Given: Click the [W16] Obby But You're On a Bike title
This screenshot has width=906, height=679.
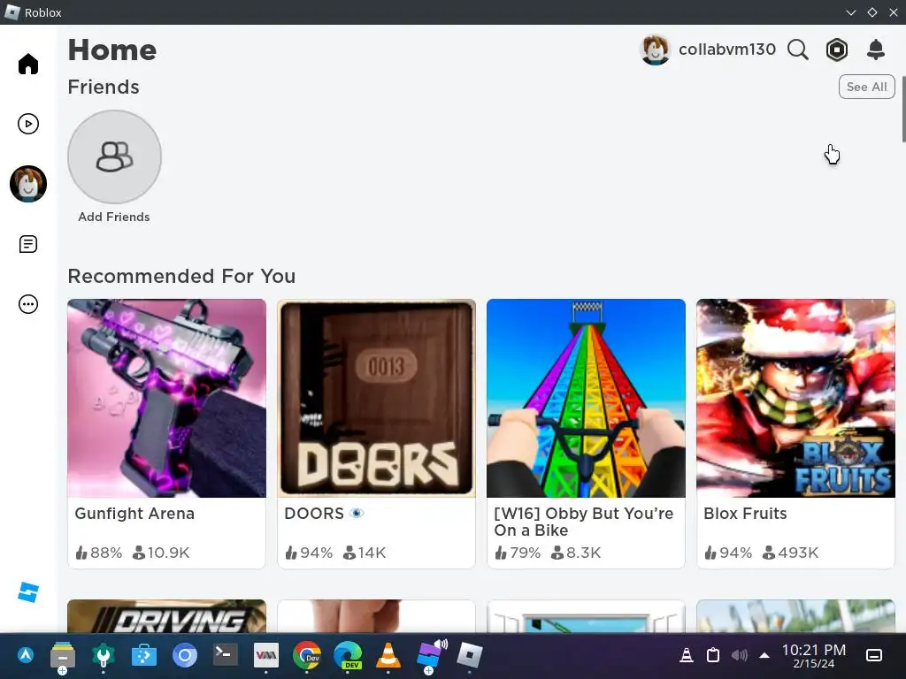Looking at the screenshot, I should (x=584, y=522).
